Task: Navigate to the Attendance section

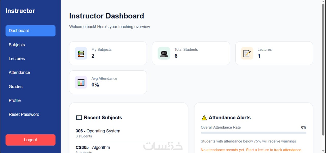Action: [x=19, y=72]
